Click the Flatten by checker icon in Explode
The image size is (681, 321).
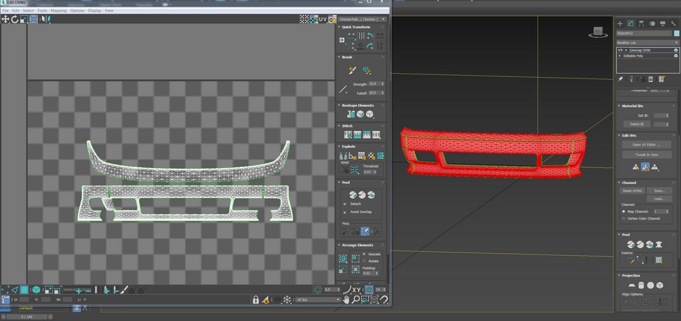371,156
